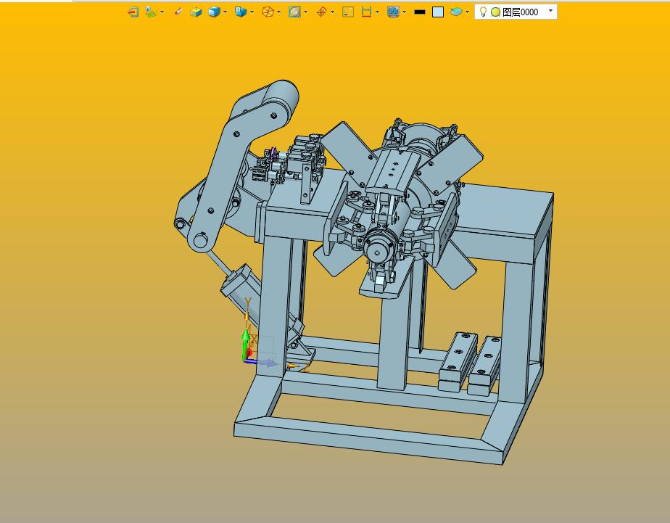The width and height of the screenshot is (670, 523).
Task: Open the stacked layers manager icon
Action: [456, 12]
